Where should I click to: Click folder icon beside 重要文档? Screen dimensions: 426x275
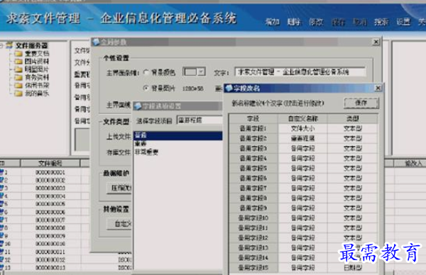coord(18,53)
